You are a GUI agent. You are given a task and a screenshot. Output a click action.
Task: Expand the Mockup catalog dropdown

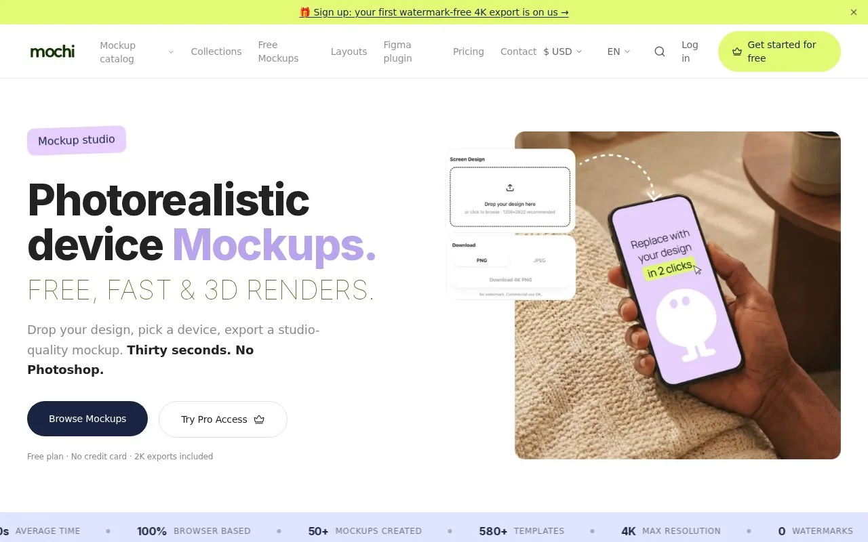pos(137,51)
